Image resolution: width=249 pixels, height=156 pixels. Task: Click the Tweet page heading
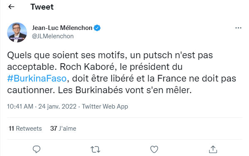point(42,7)
